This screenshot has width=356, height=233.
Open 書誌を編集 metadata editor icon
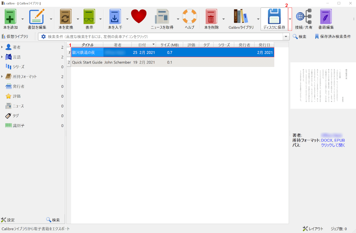tap(37, 17)
